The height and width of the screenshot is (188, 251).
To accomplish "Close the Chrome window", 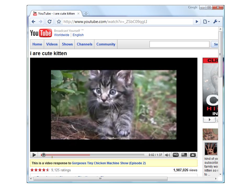I will (218, 7).
